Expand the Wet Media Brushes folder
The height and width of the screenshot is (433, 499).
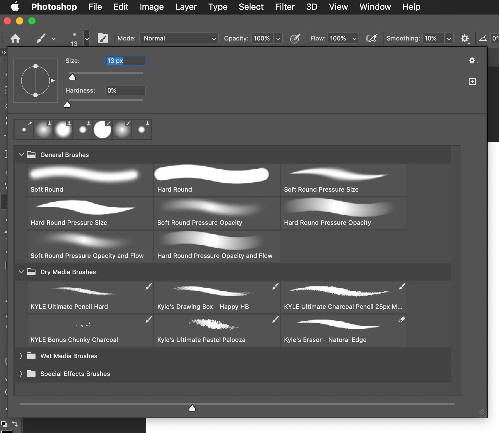coord(21,356)
